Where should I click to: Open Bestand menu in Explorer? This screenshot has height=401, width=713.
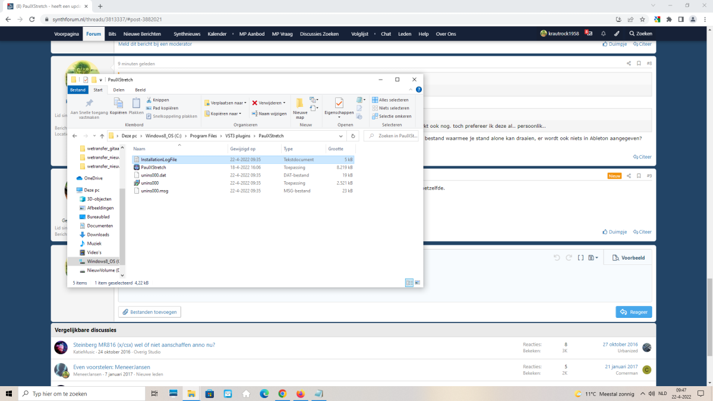[x=78, y=90]
